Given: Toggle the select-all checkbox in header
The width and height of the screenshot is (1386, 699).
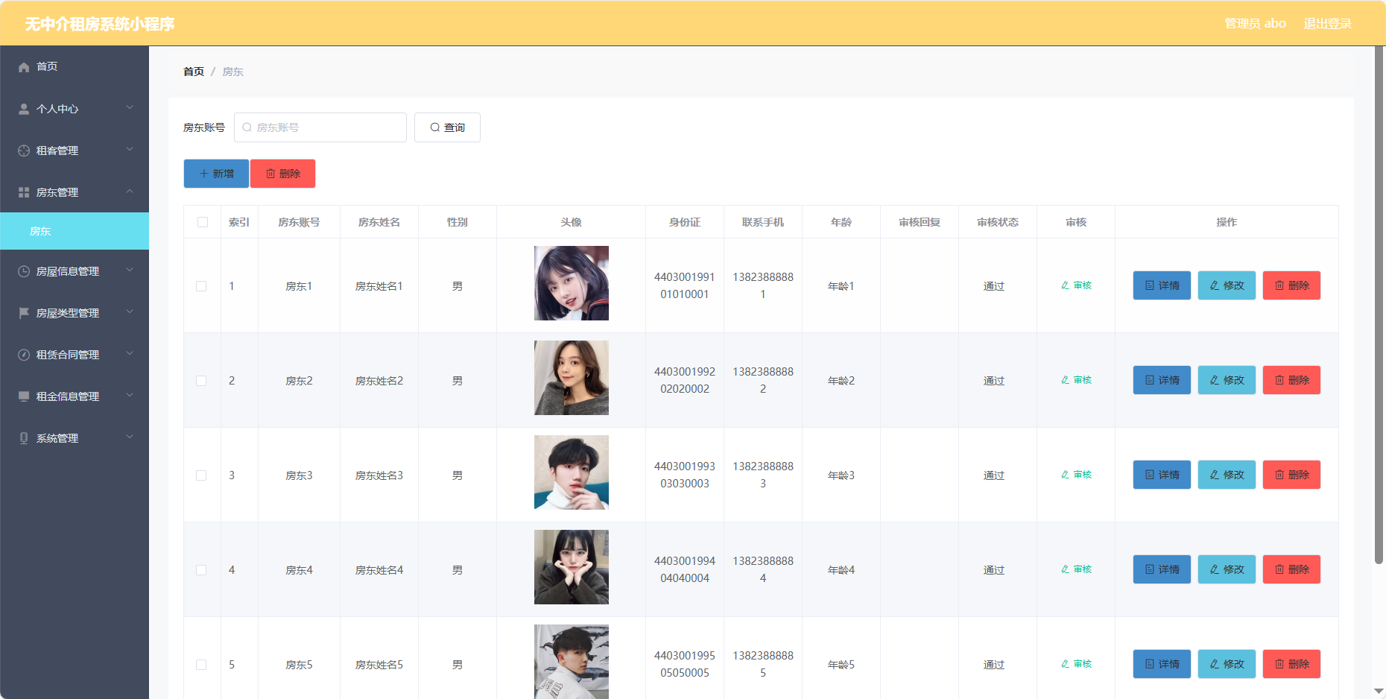Looking at the screenshot, I should click(203, 222).
